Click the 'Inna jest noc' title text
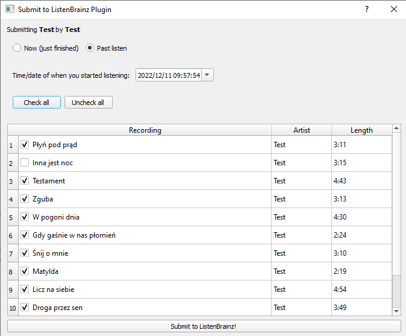 coord(52,163)
